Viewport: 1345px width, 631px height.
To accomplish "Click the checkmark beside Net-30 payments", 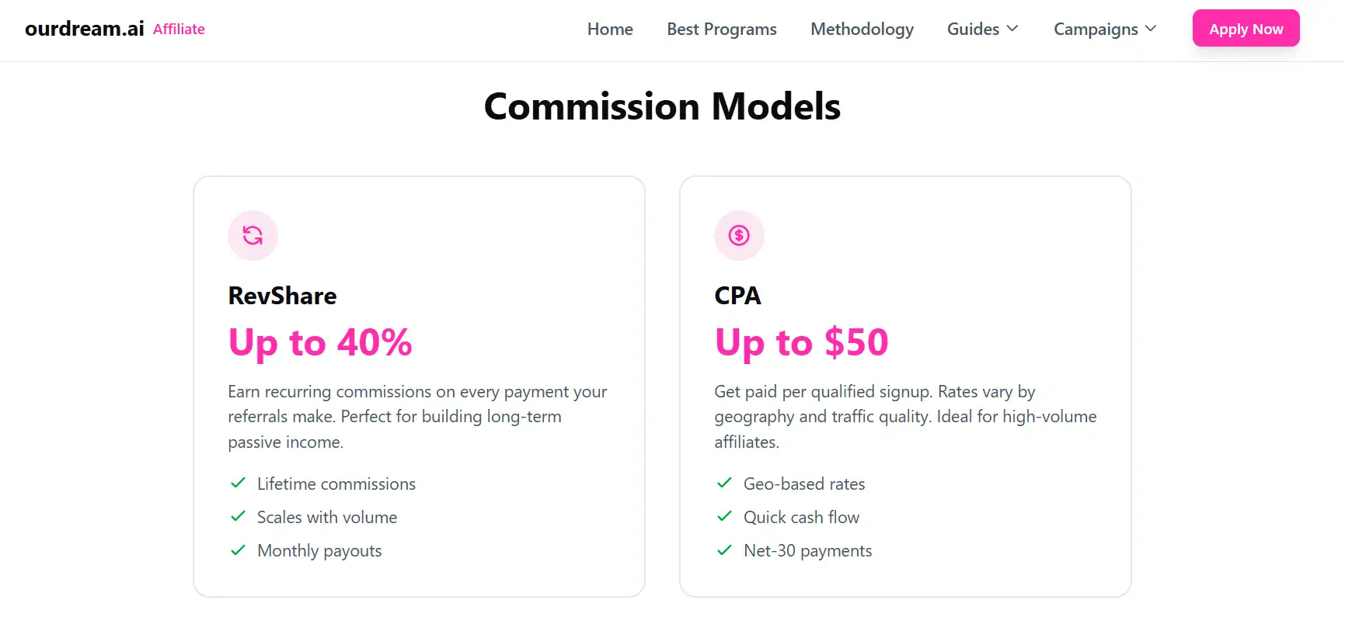I will 724,550.
